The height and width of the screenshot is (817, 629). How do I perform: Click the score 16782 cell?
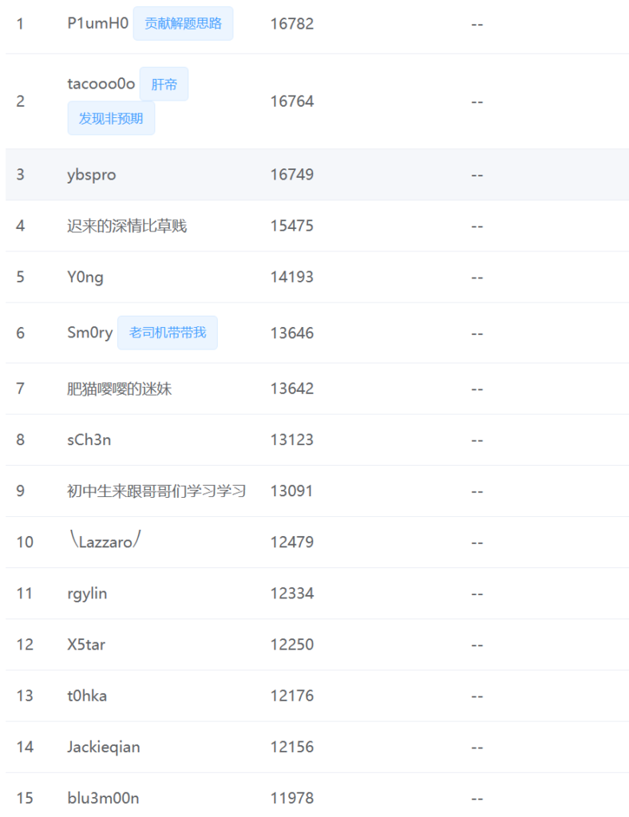click(292, 24)
